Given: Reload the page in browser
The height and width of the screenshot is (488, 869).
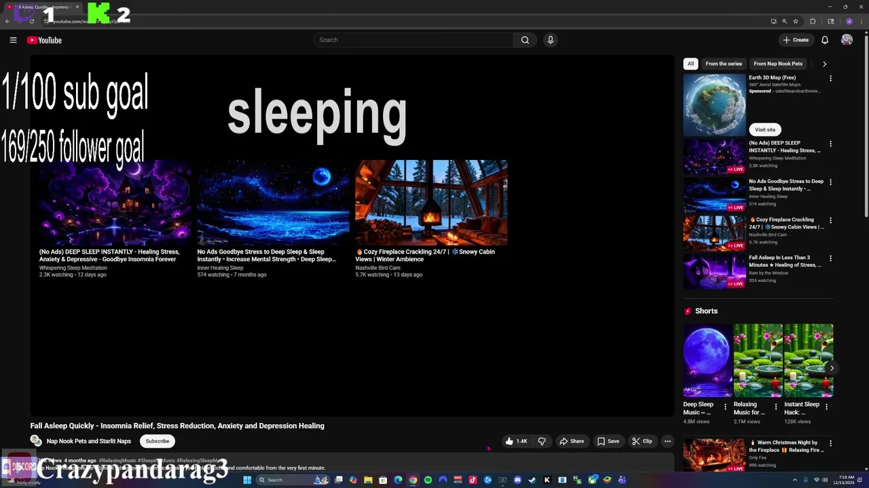Looking at the screenshot, I should pyautogui.click(x=32, y=21).
